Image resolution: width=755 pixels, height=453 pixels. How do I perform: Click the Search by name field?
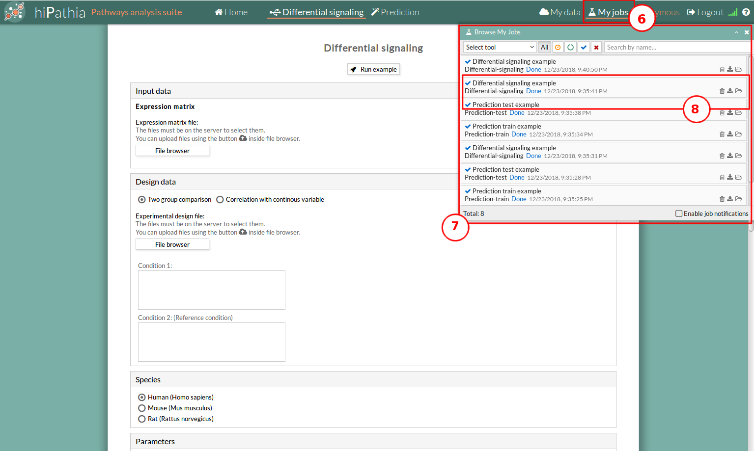[x=676, y=47]
